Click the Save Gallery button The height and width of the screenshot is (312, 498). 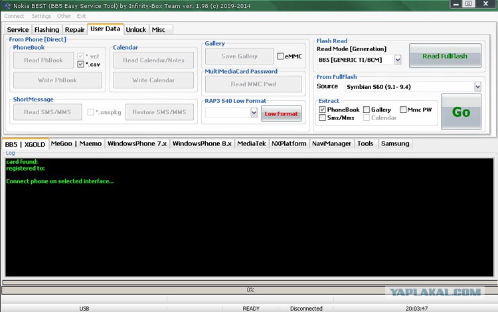pyautogui.click(x=239, y=56)
